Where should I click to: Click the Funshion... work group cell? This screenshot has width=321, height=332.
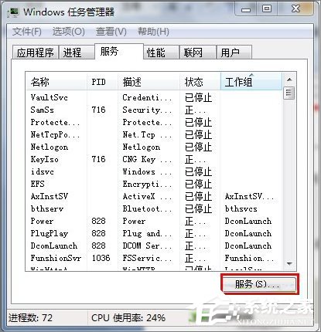(249, 258)
